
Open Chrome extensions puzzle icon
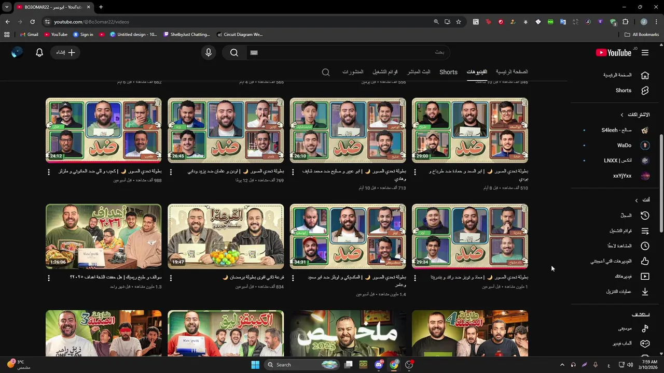click(x=625, y=22)
